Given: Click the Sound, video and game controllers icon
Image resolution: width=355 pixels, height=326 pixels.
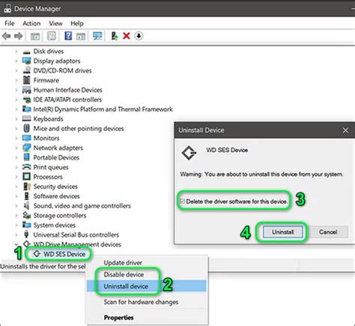Looking at the screenshot, I should [x=26, y=205].
